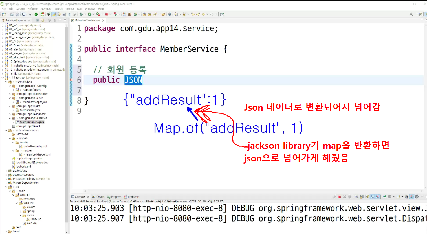This screenshot has height=234, width=427.
Task: Open the Window menu
Action: 90,9
